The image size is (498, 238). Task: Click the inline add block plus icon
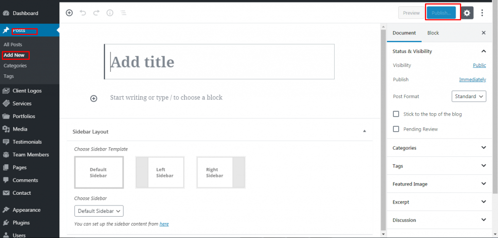[x=94, y=99]
